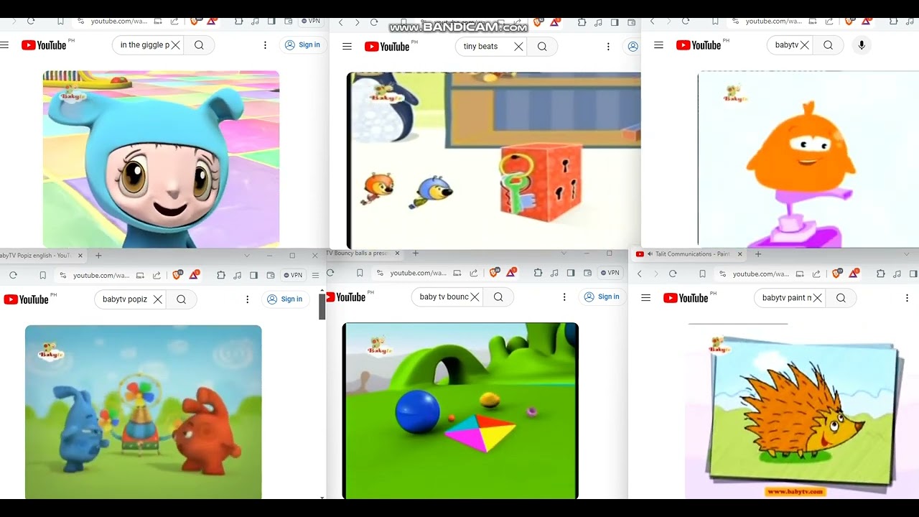
Task: Clear the 'baby tv bounc' search text
Action: coord(475,297)
